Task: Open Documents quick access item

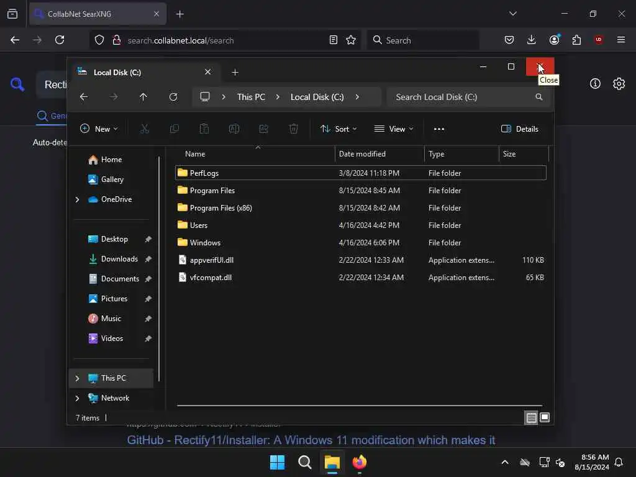Action: click(x=119, y=279)
